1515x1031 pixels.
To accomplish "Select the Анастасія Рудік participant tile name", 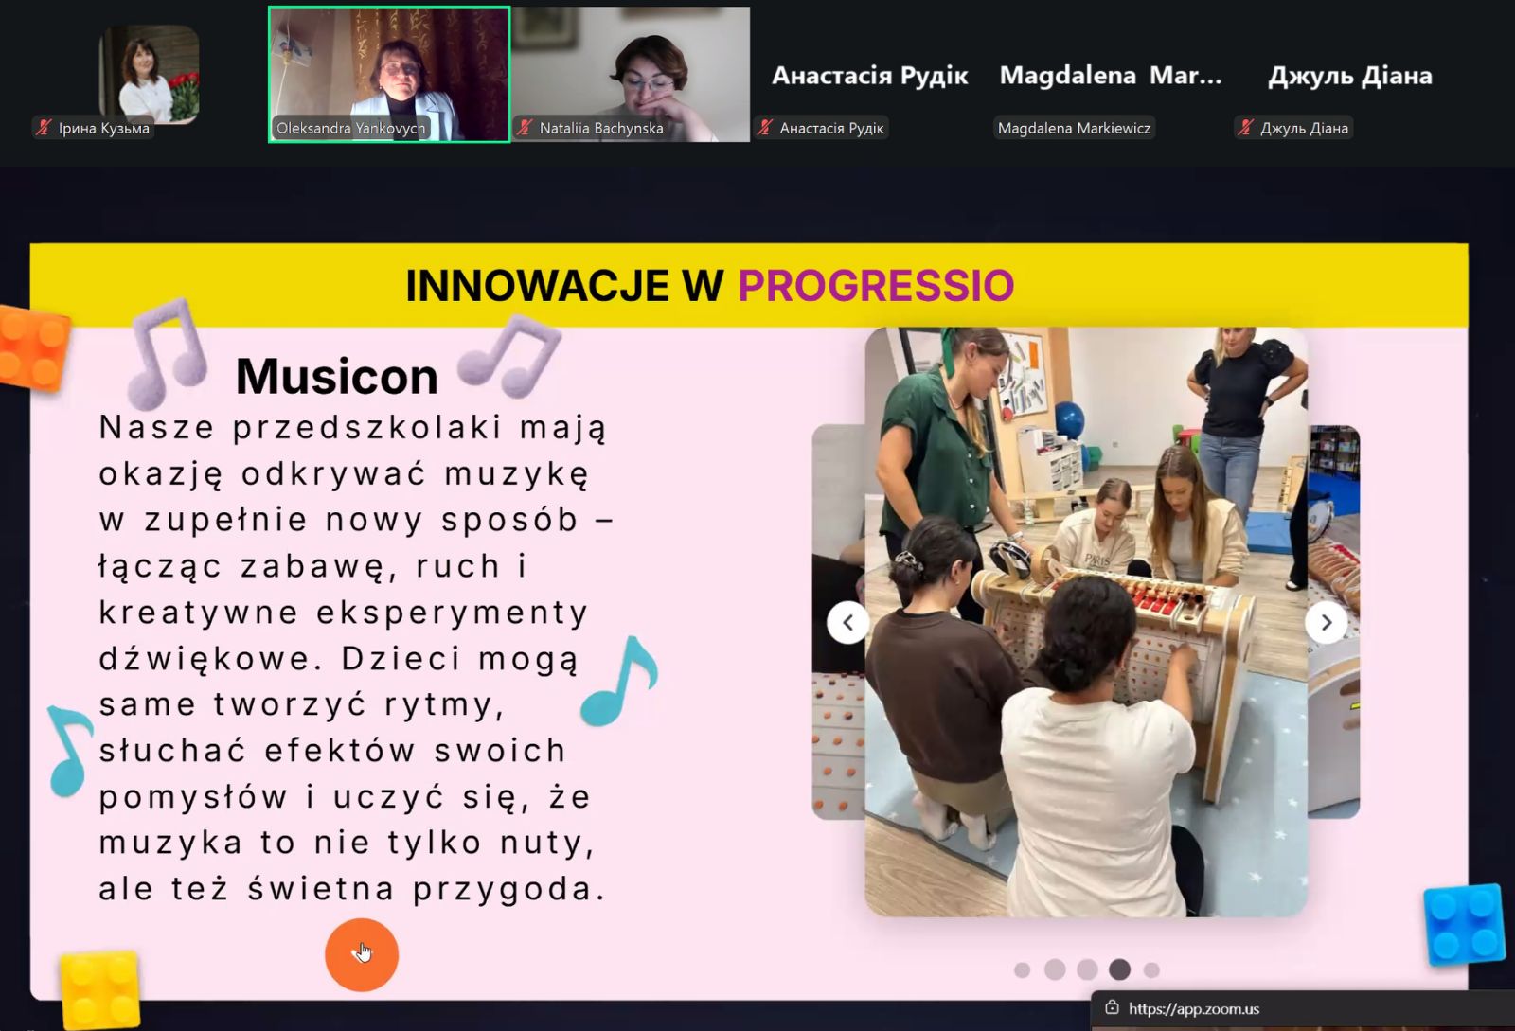I will (870, 76).
